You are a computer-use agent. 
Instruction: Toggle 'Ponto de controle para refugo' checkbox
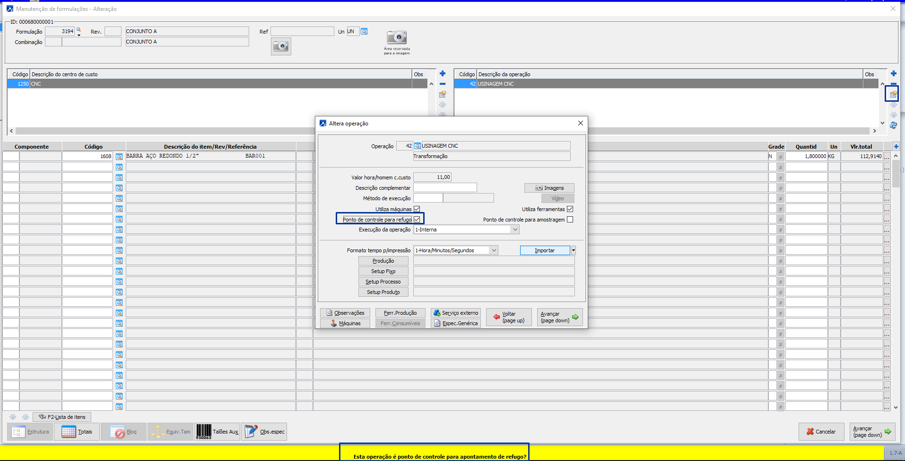[x=417, y=219]
